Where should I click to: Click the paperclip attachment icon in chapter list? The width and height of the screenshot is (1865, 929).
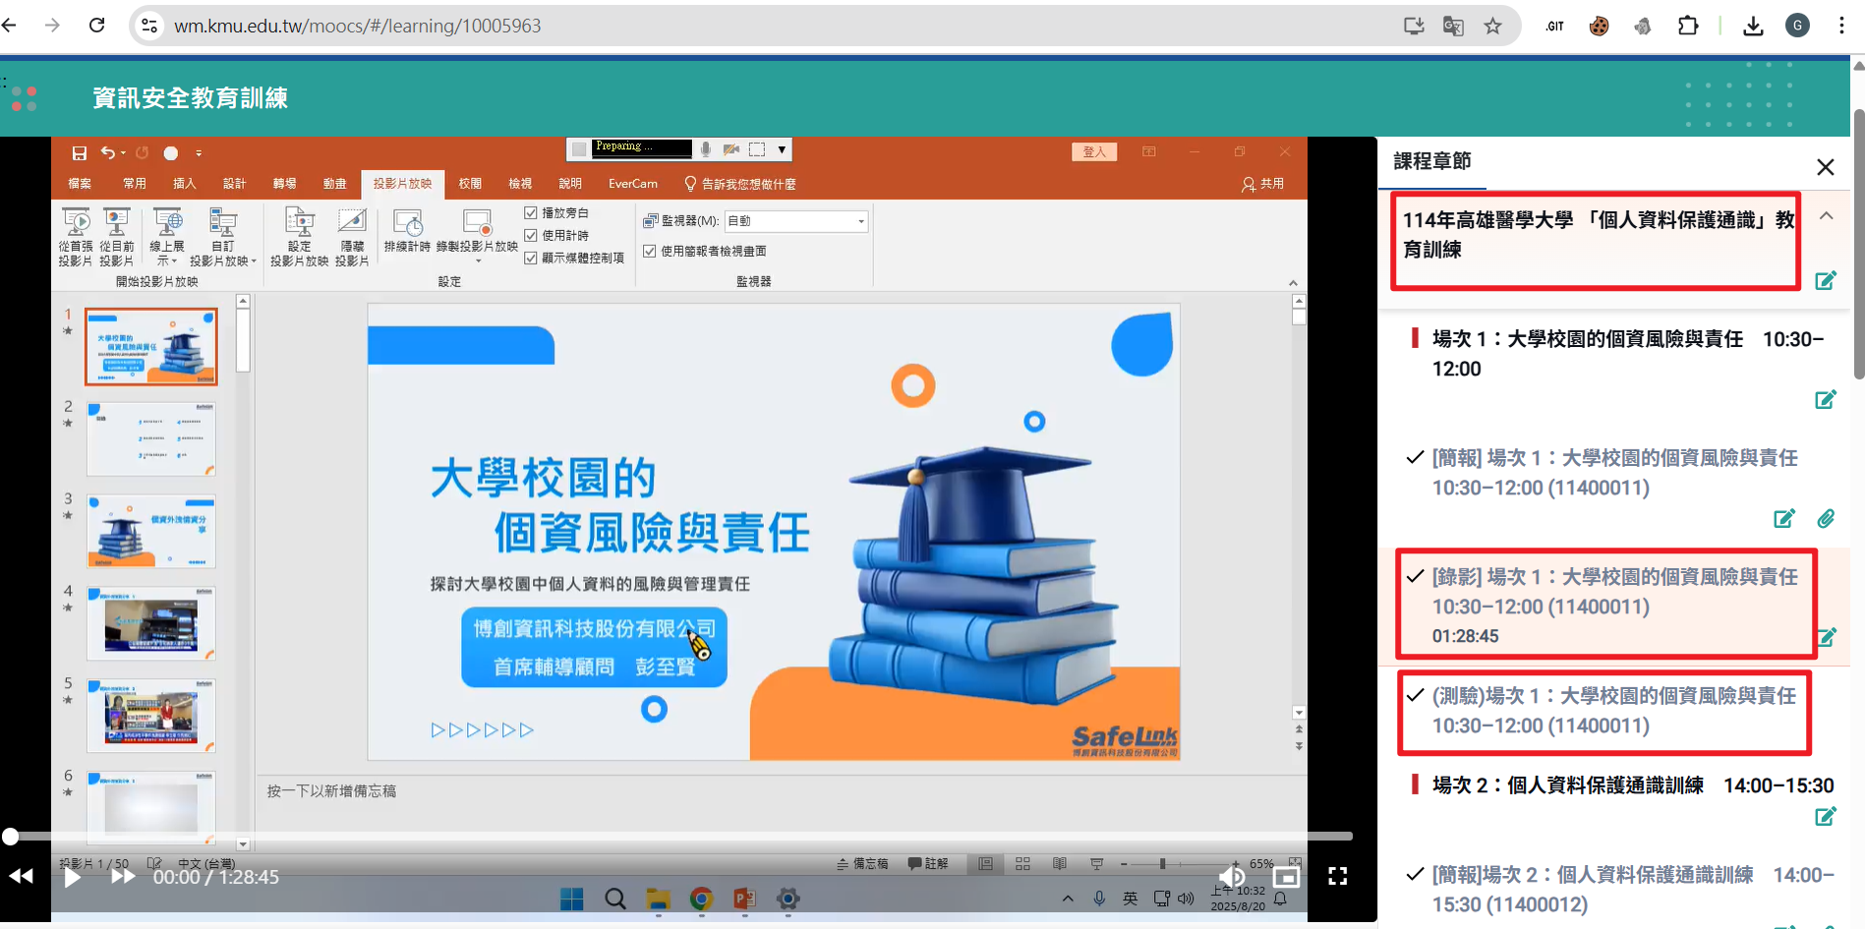coord(1826,519)
